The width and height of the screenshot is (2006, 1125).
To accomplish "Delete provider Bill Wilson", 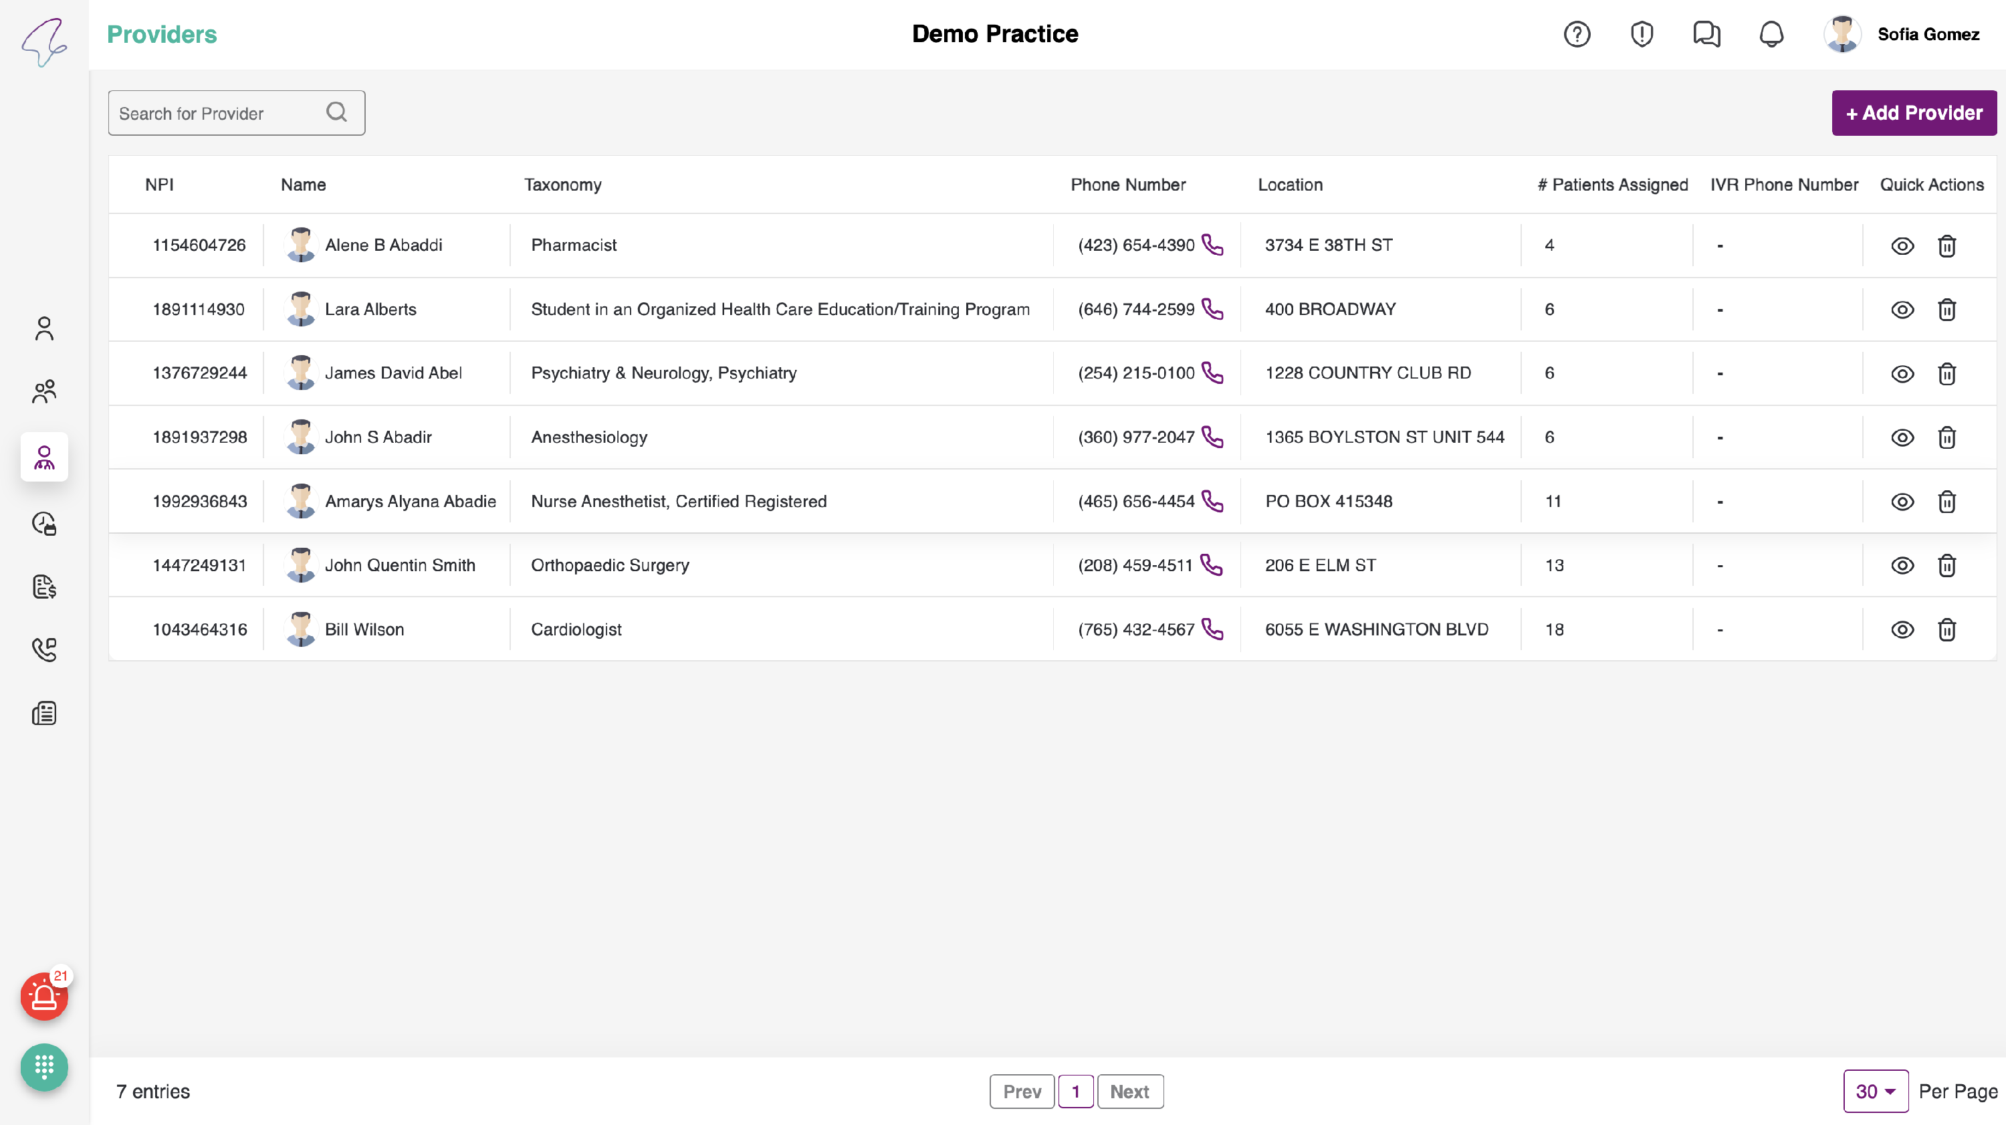I will click(1946, 629).
